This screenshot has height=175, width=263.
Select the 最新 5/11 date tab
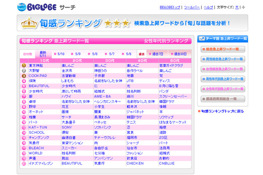(x=43, y=54)
